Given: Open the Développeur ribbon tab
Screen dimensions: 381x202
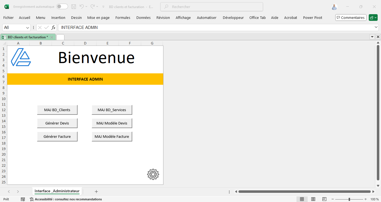Looking at the screenshot, I should click(x=233, y=18).
